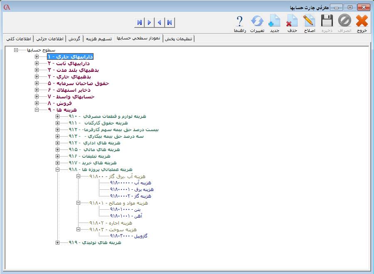This screenshot has width=374, height=274.
Task: Expand the داراییهای ثابت - ۲ node
Action: 37,64
